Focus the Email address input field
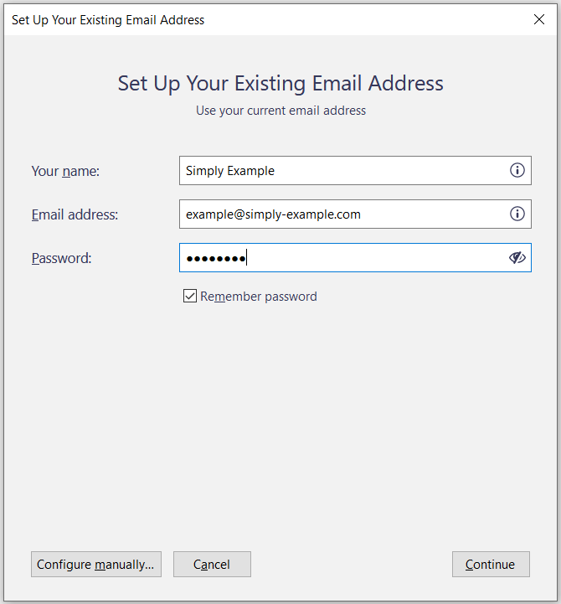The height and width of the screenshot is (604, 561). [x=343, y=214]
